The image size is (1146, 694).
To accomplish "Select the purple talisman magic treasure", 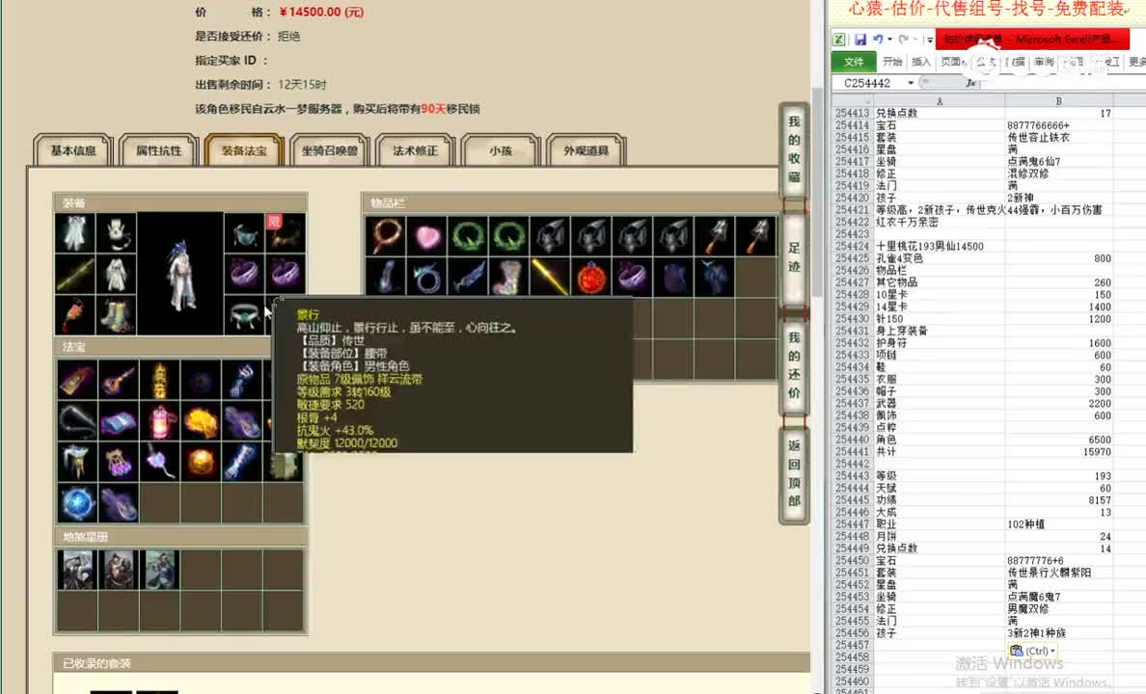I will [x=77, y=380].
